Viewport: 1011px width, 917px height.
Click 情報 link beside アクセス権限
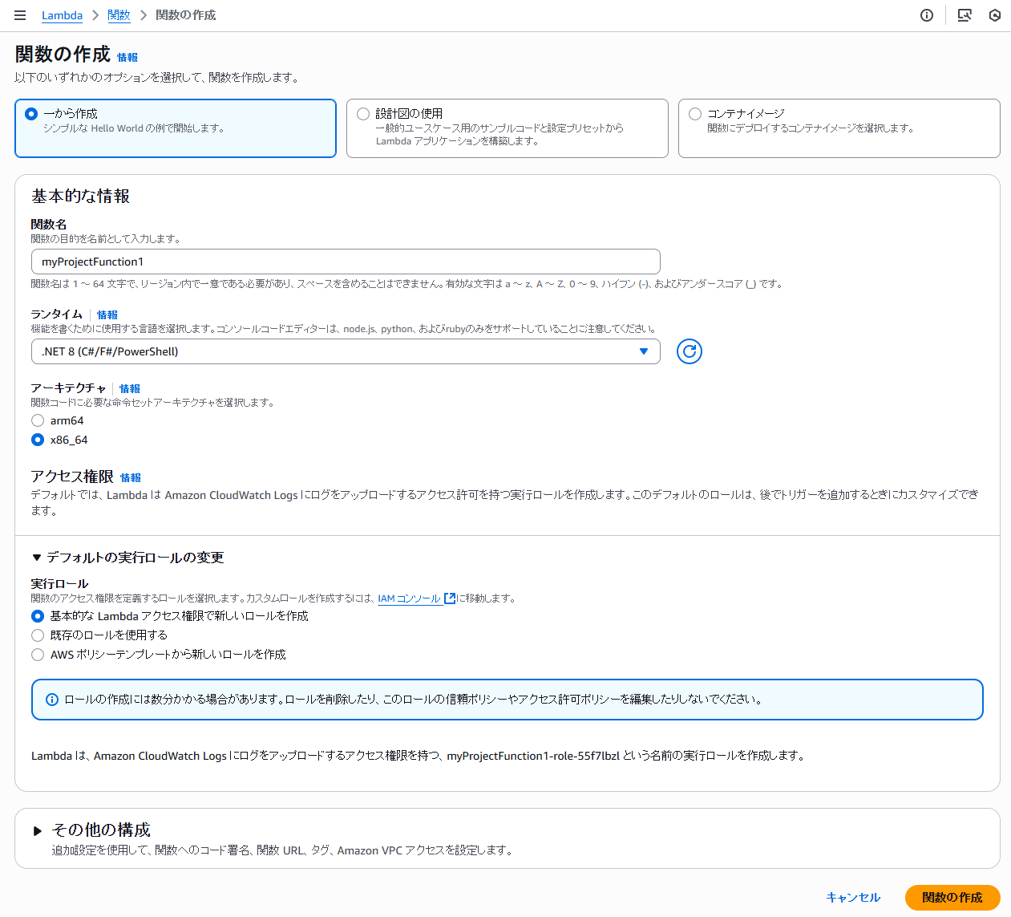131,478
